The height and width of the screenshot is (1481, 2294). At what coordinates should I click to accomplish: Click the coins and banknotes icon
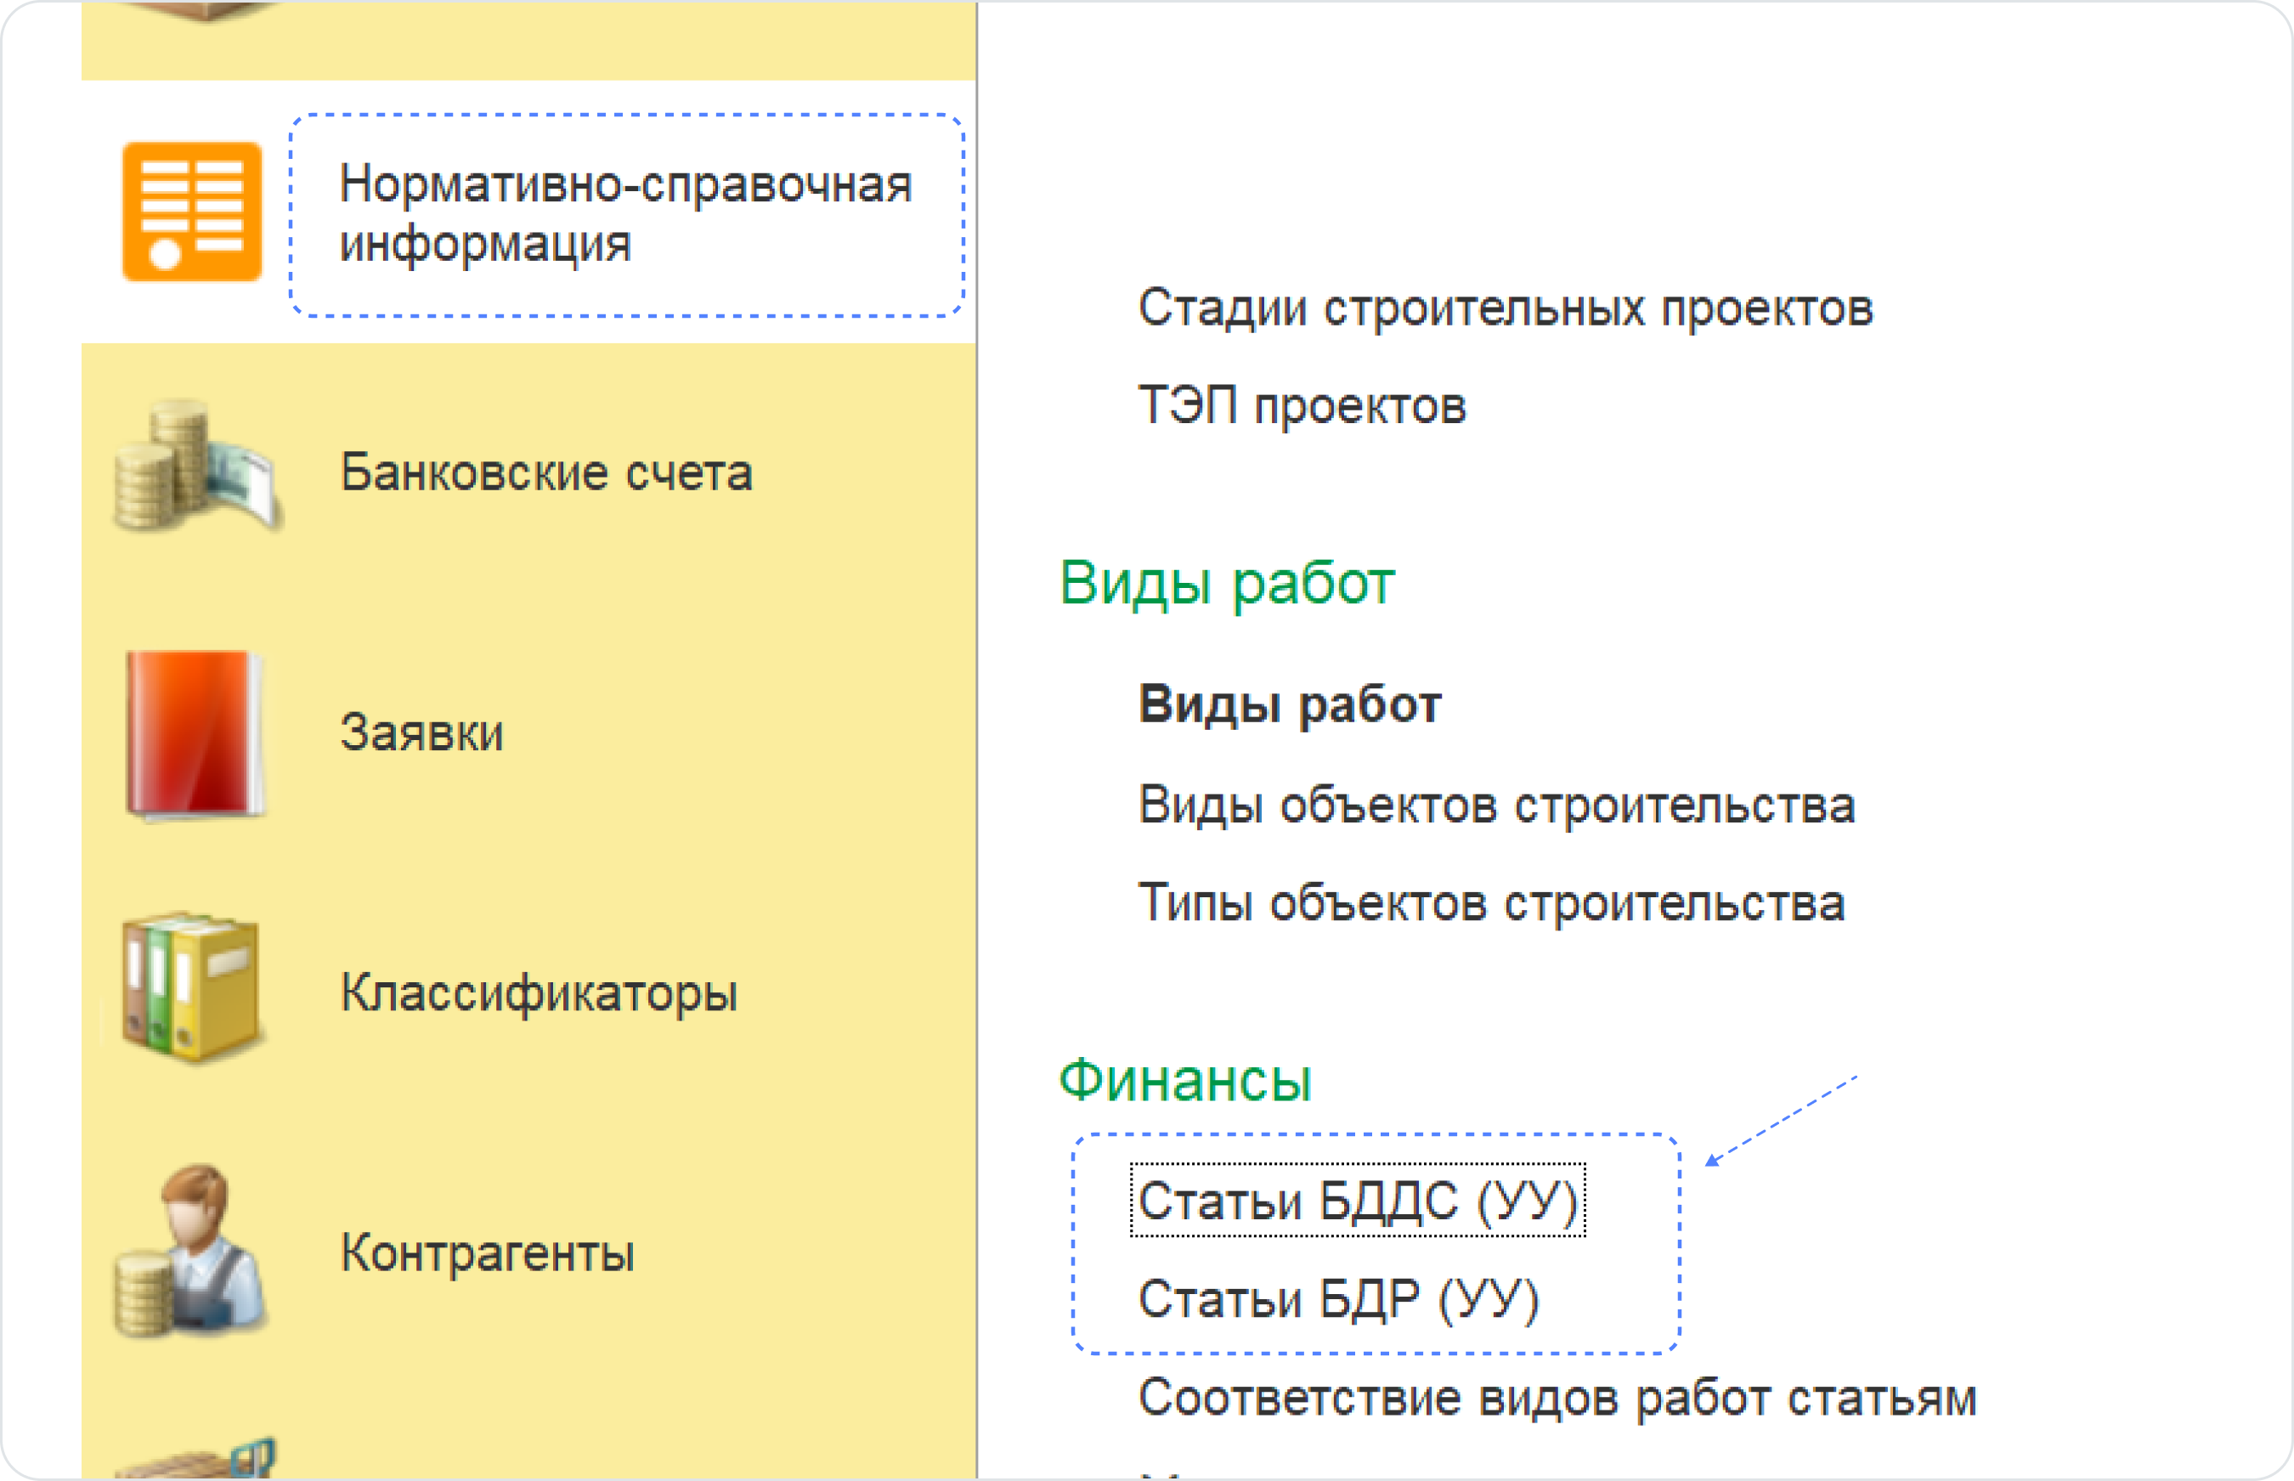point(197,468)
